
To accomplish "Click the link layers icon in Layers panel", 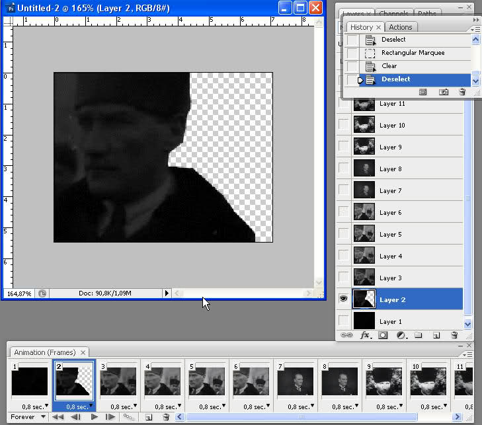I will [x=346, y=336].
